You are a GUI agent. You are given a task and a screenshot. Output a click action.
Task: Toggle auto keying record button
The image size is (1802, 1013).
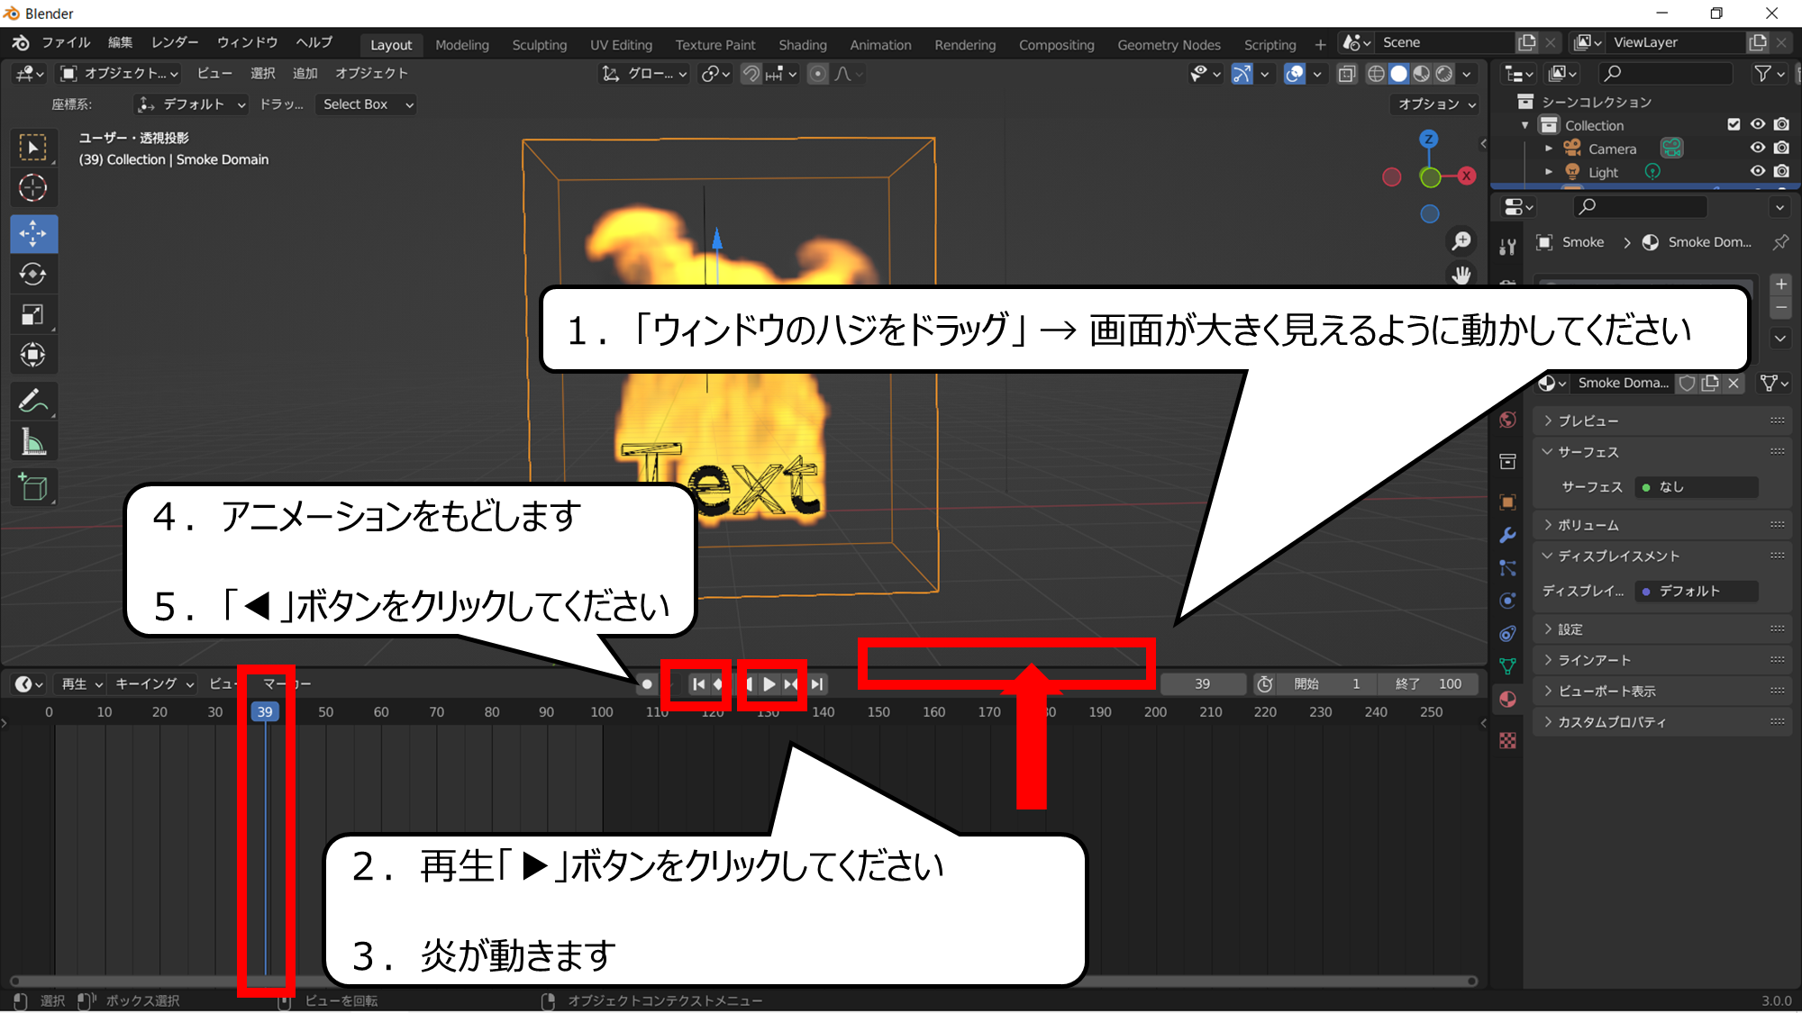[x=646, y=684]
